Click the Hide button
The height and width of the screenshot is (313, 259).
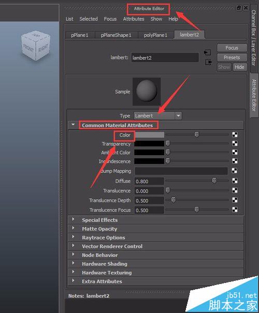pos(239,67)
